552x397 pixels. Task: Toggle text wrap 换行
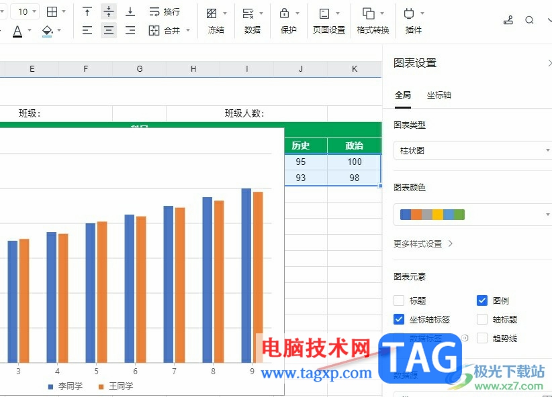(165, 11)
